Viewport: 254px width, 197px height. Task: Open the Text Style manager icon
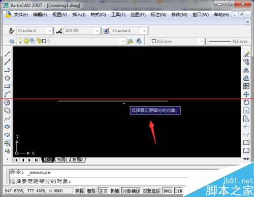11,30
